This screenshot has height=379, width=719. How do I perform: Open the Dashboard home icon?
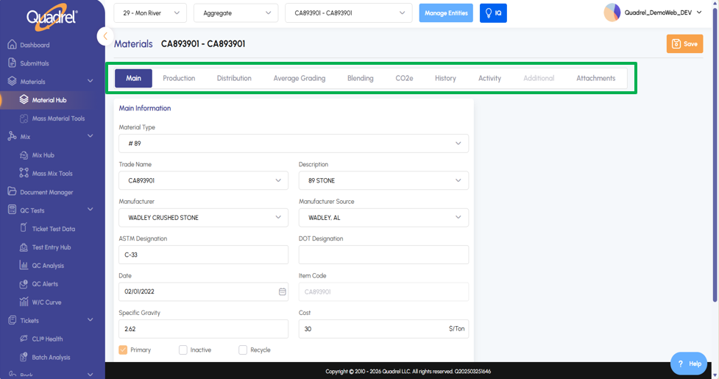[13, 44]
